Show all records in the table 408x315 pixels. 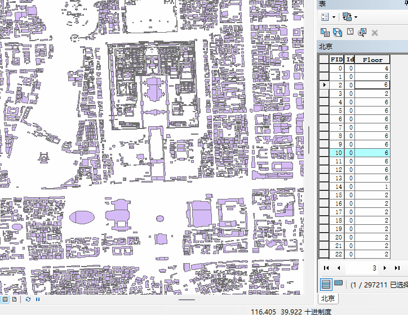[x=326, y=284]
